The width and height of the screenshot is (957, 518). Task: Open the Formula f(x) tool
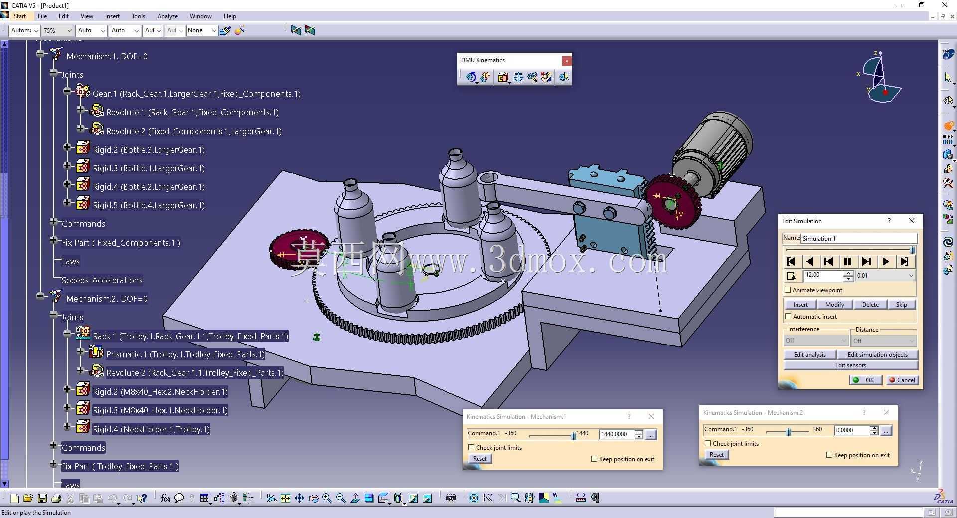pyautogui.click(x=165, y=498)
